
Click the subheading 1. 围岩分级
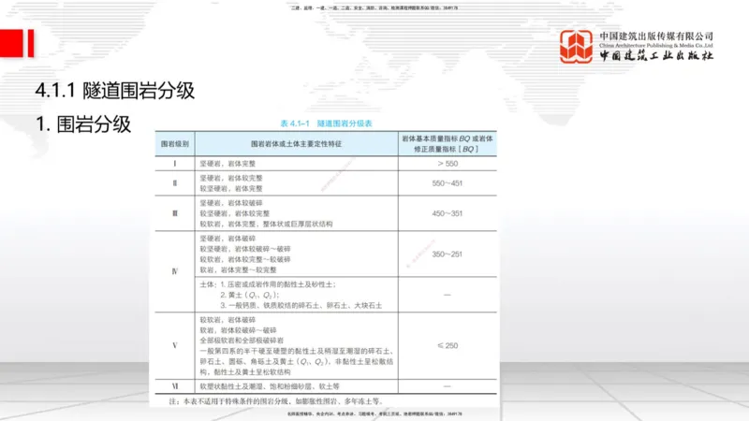click(x=83, y=124)
